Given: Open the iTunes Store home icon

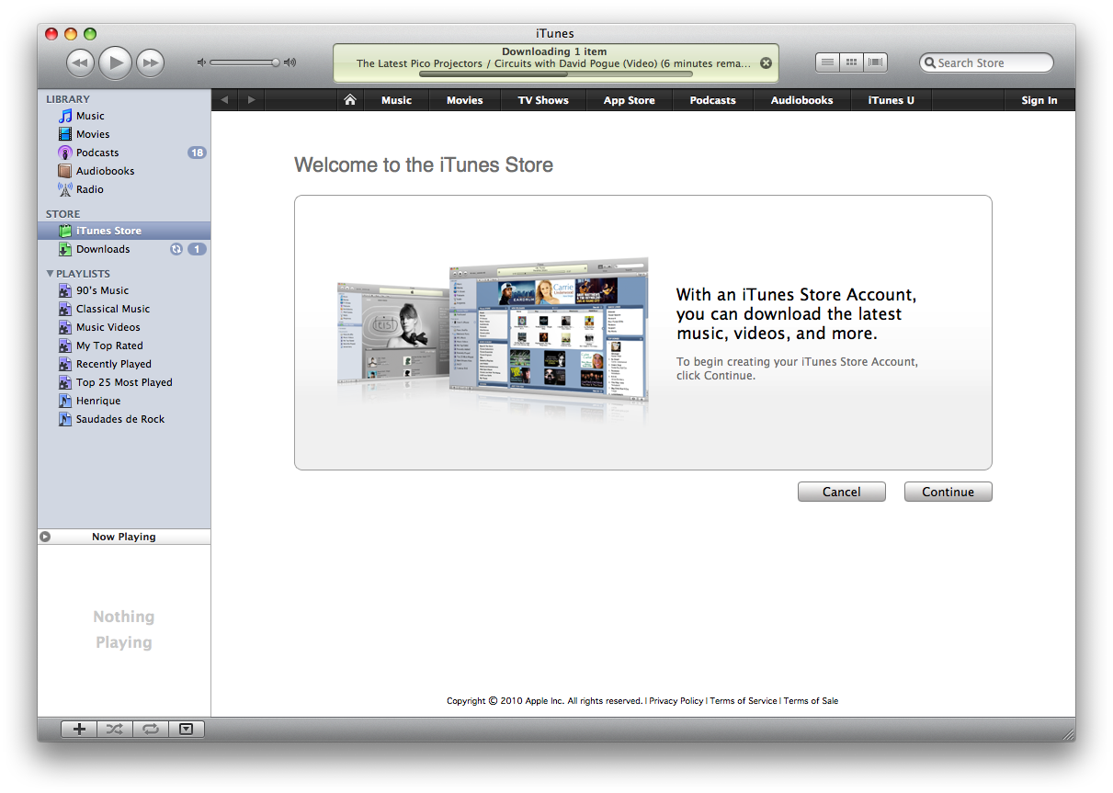Looking at the screenshot, I should click(x=349, y=100).
